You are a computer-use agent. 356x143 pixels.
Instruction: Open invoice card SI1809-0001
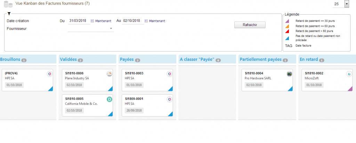pos(147,105)
